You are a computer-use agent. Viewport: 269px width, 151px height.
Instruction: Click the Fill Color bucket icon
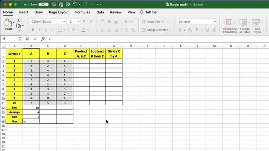pyautogui.click(x=74, y=30)
